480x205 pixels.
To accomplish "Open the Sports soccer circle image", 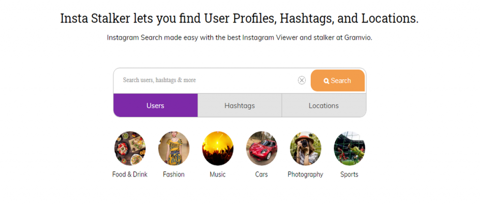I will click(x=349, y=148).
